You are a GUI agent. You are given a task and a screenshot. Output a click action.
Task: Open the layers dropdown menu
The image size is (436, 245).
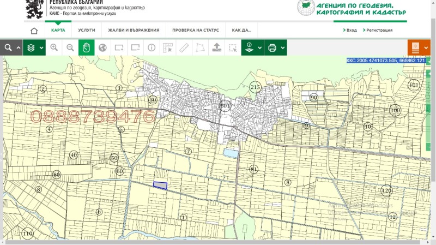pyautogui.click(x=41, y=47)
